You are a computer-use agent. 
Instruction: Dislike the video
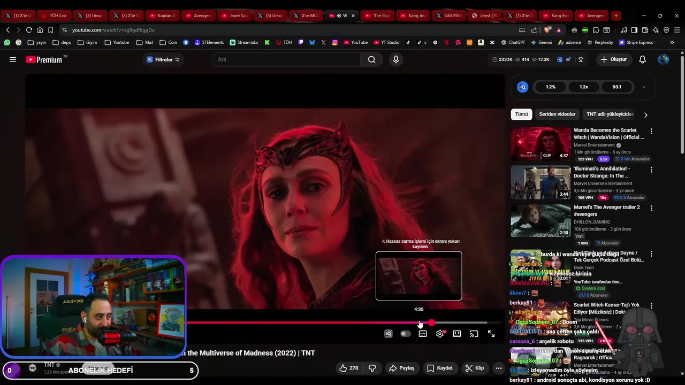[372, 368]
